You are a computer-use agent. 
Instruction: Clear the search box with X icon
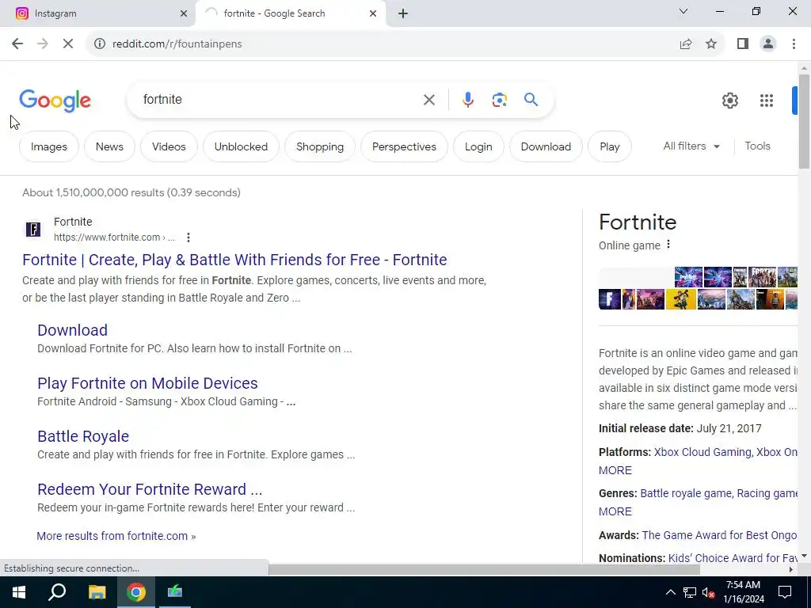pos(428,100)
